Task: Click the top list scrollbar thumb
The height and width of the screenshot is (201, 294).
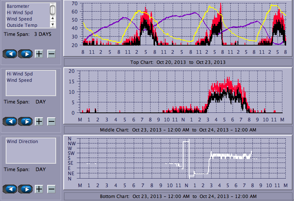Action: tap(53, 10)
